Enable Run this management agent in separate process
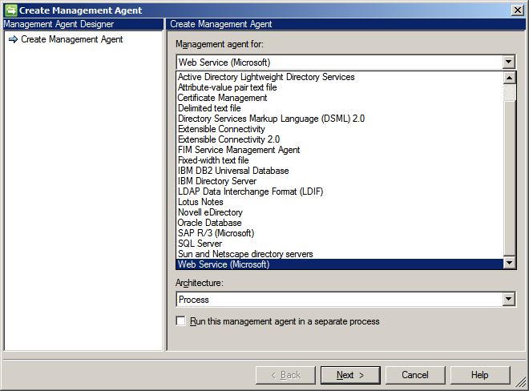 click(181, 320)
